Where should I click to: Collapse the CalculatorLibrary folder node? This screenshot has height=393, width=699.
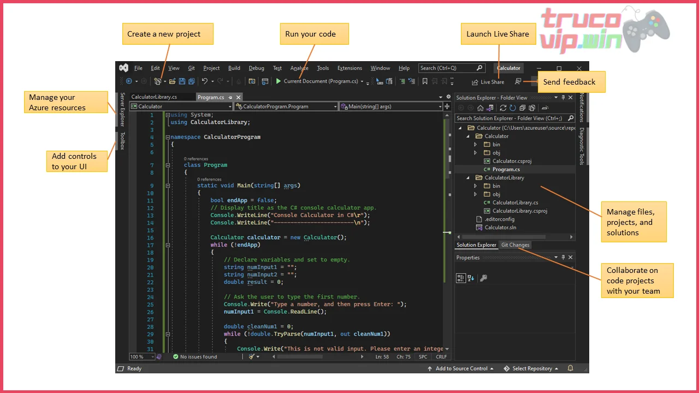pos(467,177)
